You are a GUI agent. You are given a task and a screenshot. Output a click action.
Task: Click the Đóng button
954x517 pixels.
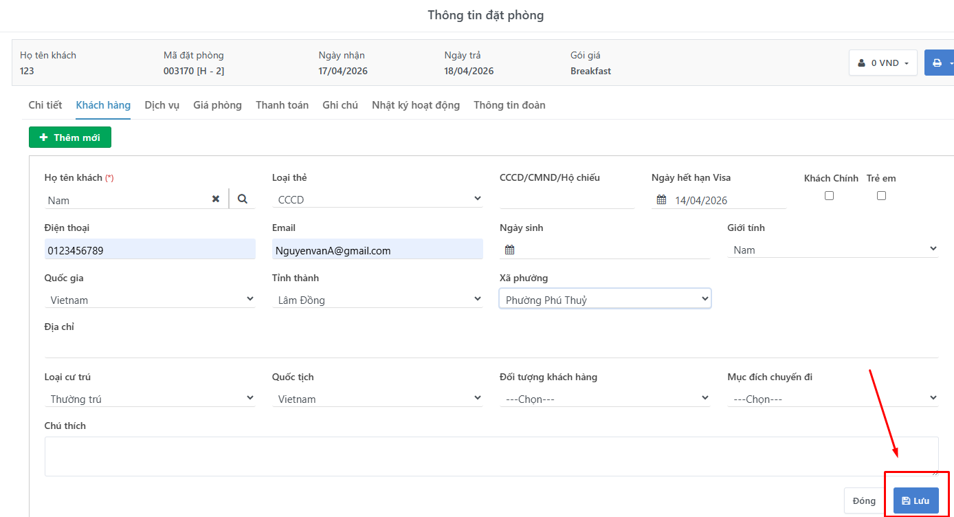click(864, 500)
